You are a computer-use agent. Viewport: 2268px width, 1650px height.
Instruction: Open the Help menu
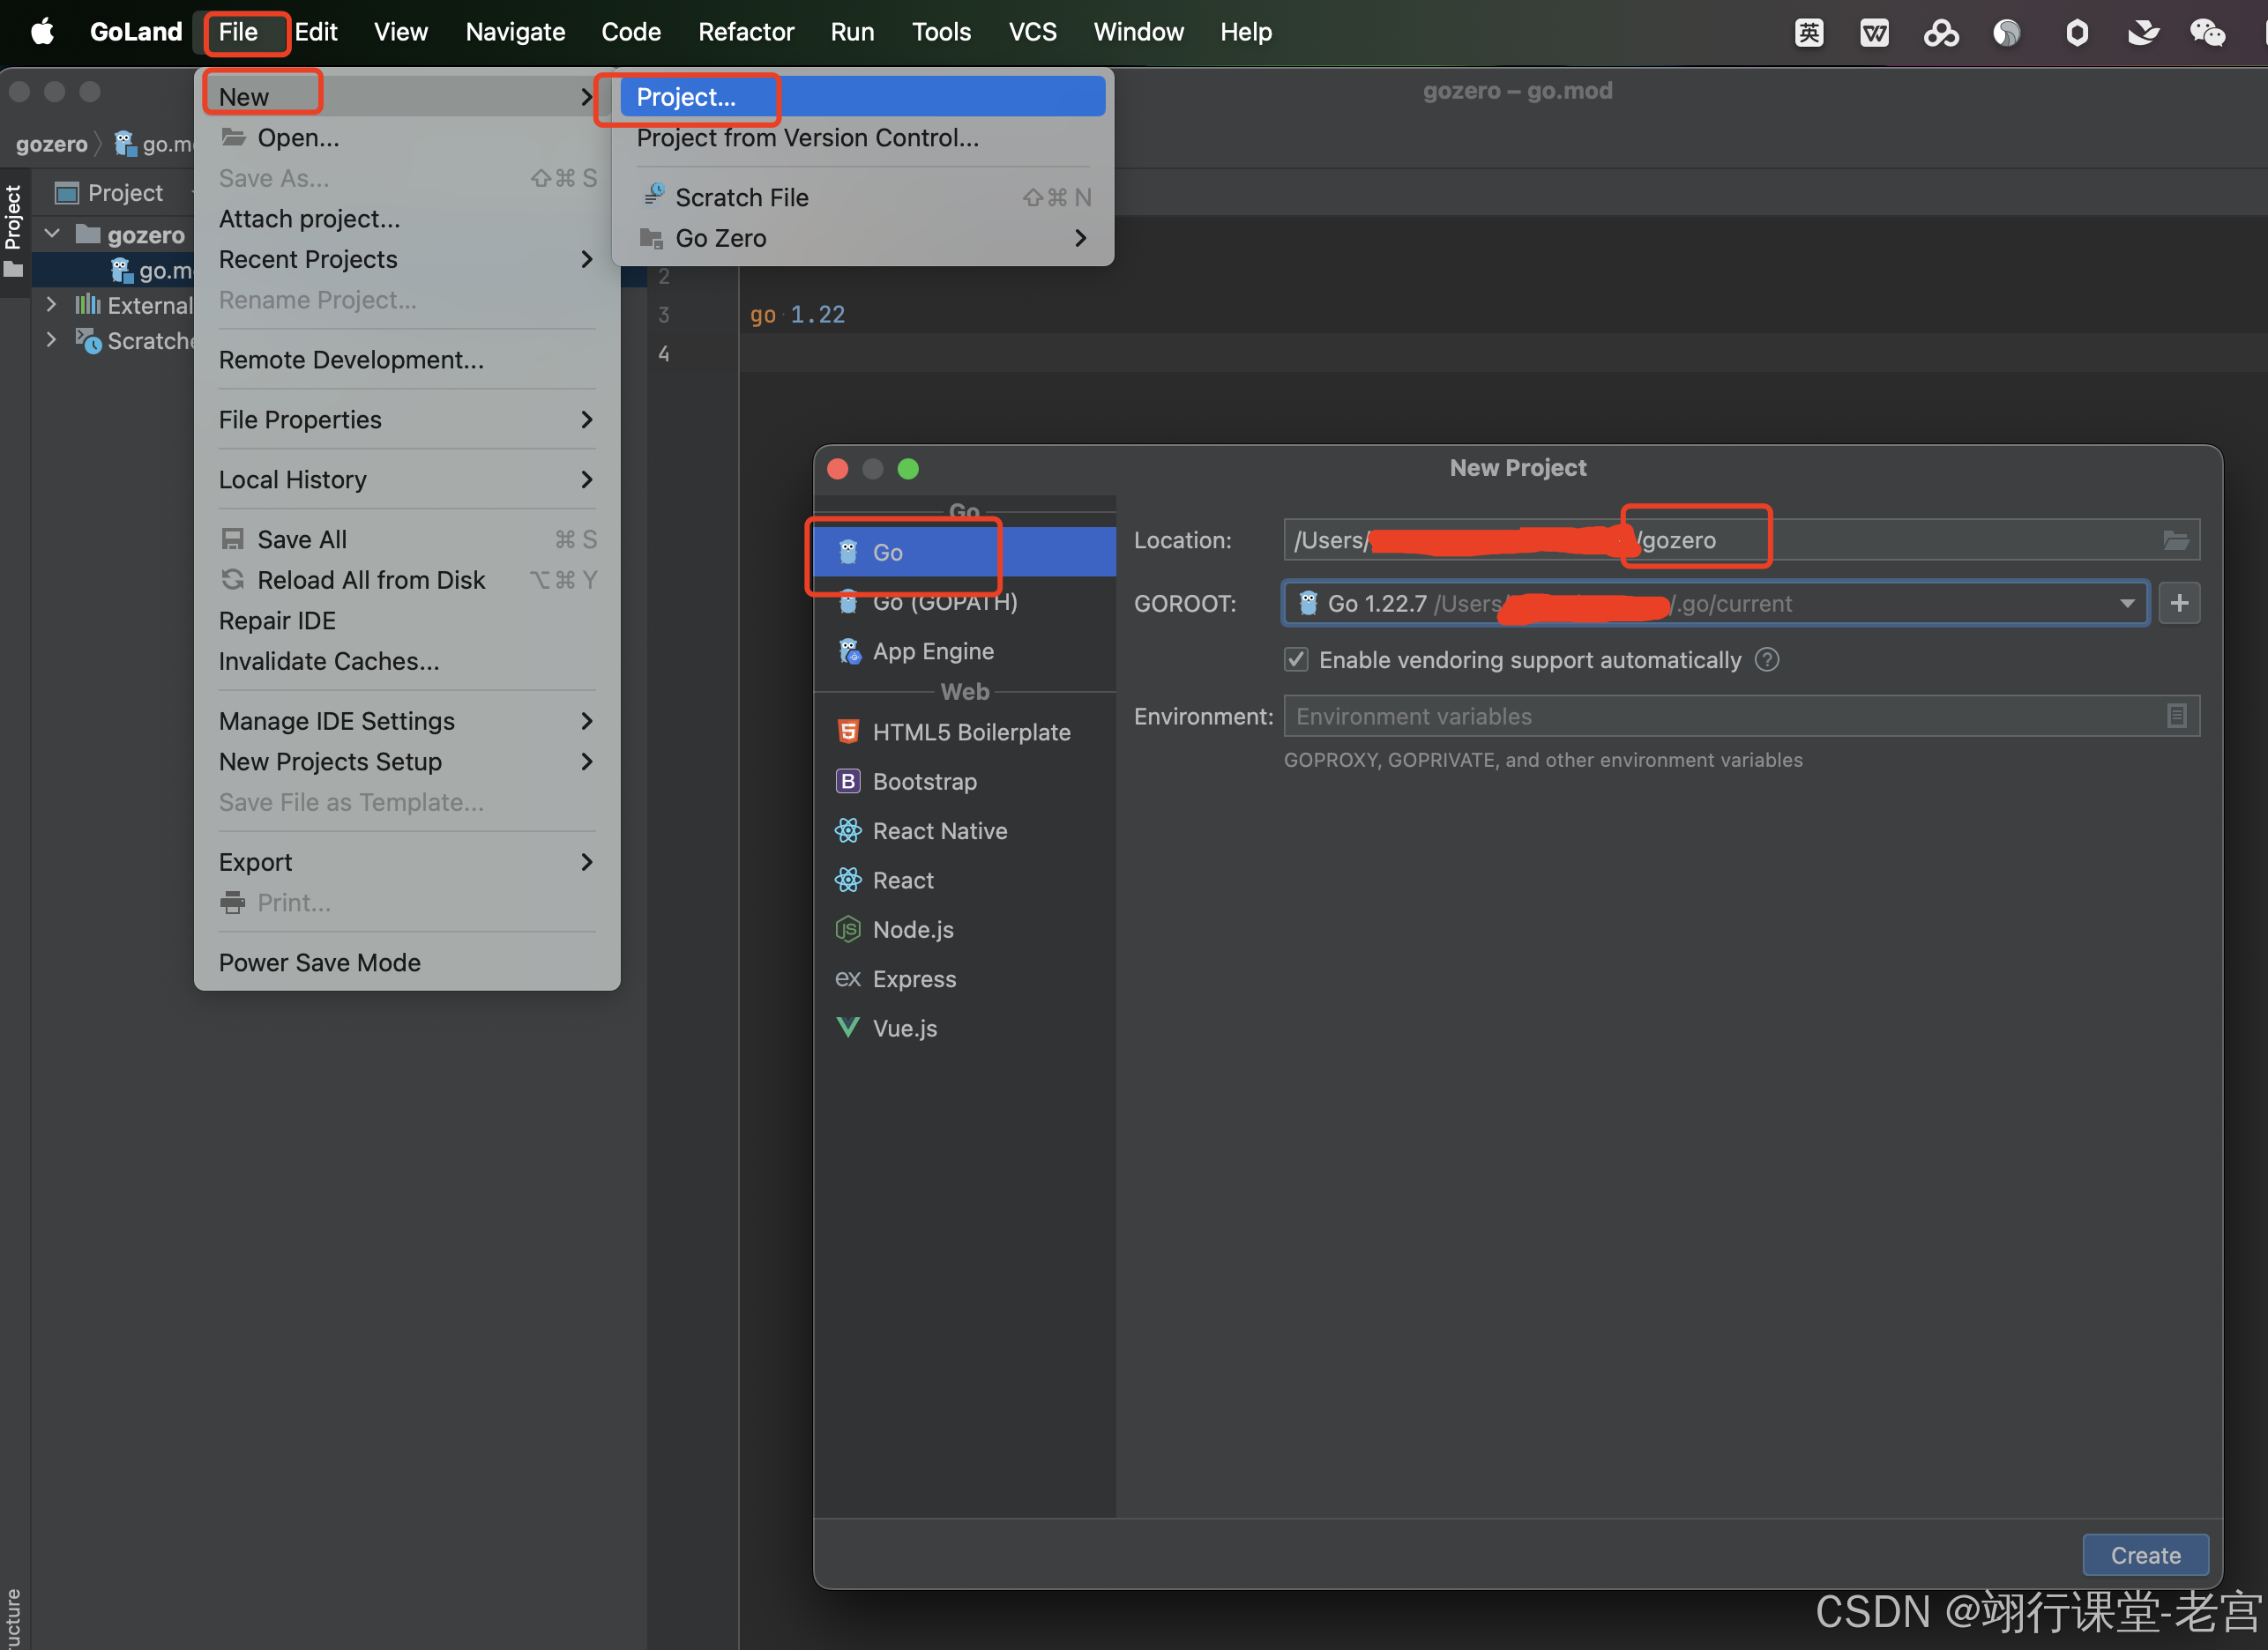pyautogui.click(x=1245, y=32)
